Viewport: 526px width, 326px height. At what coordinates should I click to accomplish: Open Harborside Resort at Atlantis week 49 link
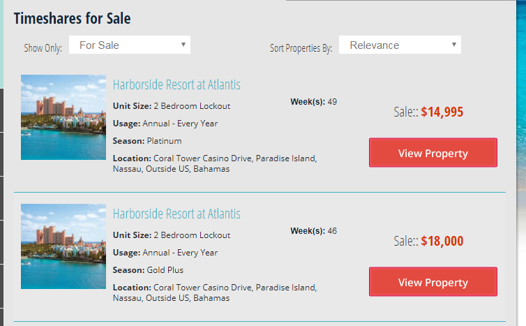[x=176, y=84]
